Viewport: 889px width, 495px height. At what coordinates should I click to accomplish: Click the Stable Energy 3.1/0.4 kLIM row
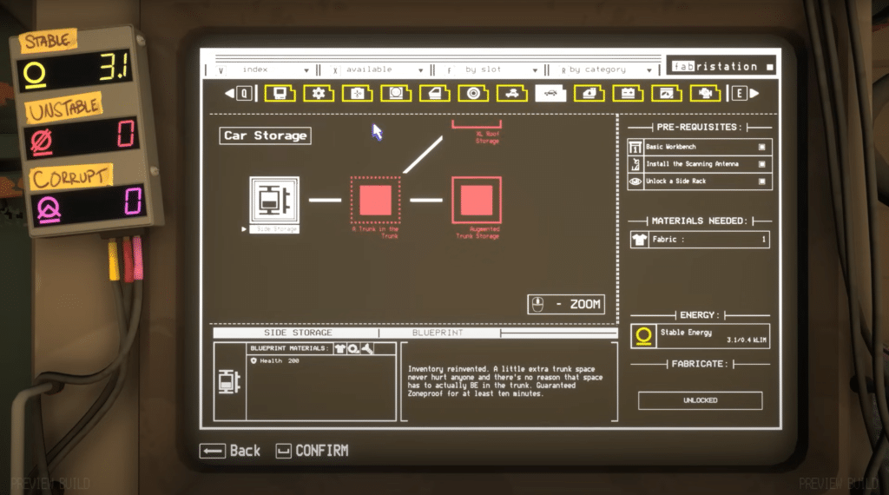click(x=701, y=336)
